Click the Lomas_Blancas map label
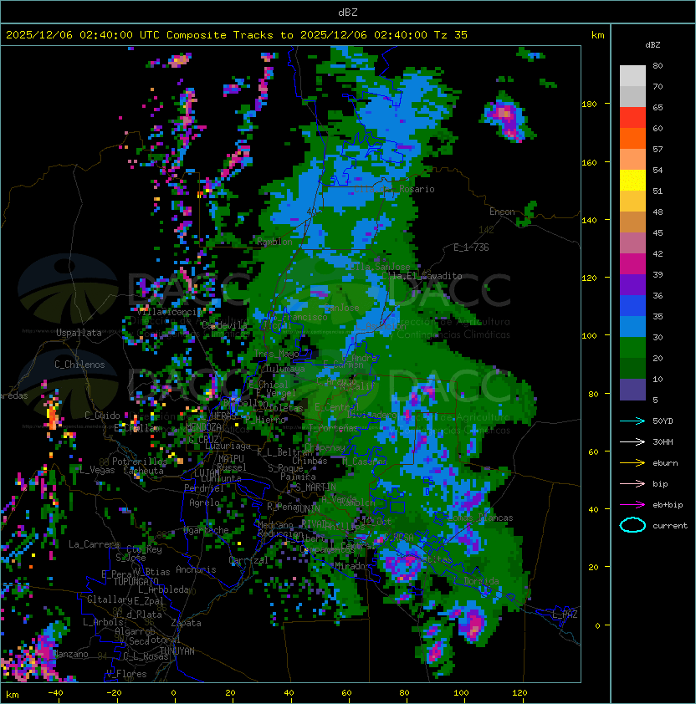Screen dimensions: 696x704 tap(480, 518)
